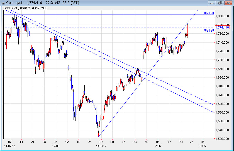Click the 1,800.000 price axis label
234x151 pixels.
pos(223,16)
